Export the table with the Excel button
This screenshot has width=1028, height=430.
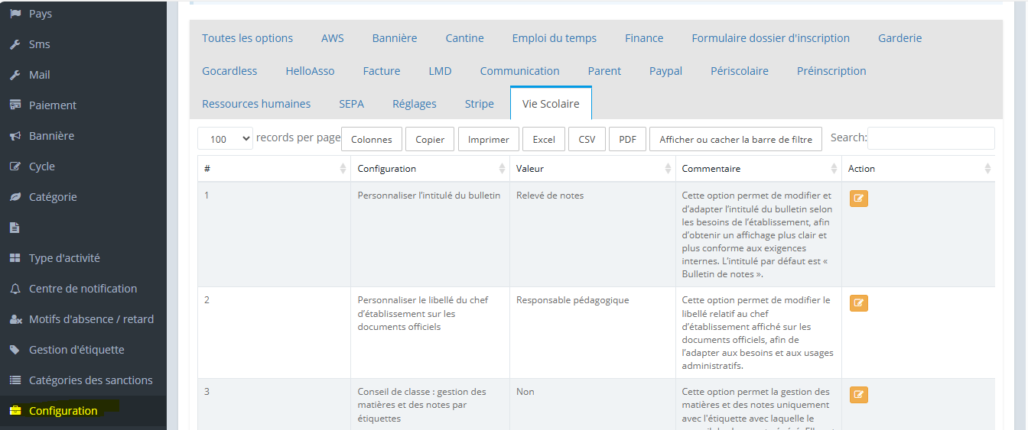tap(544, 139)
